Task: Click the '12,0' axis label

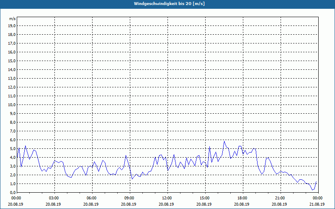Action: 12,87
